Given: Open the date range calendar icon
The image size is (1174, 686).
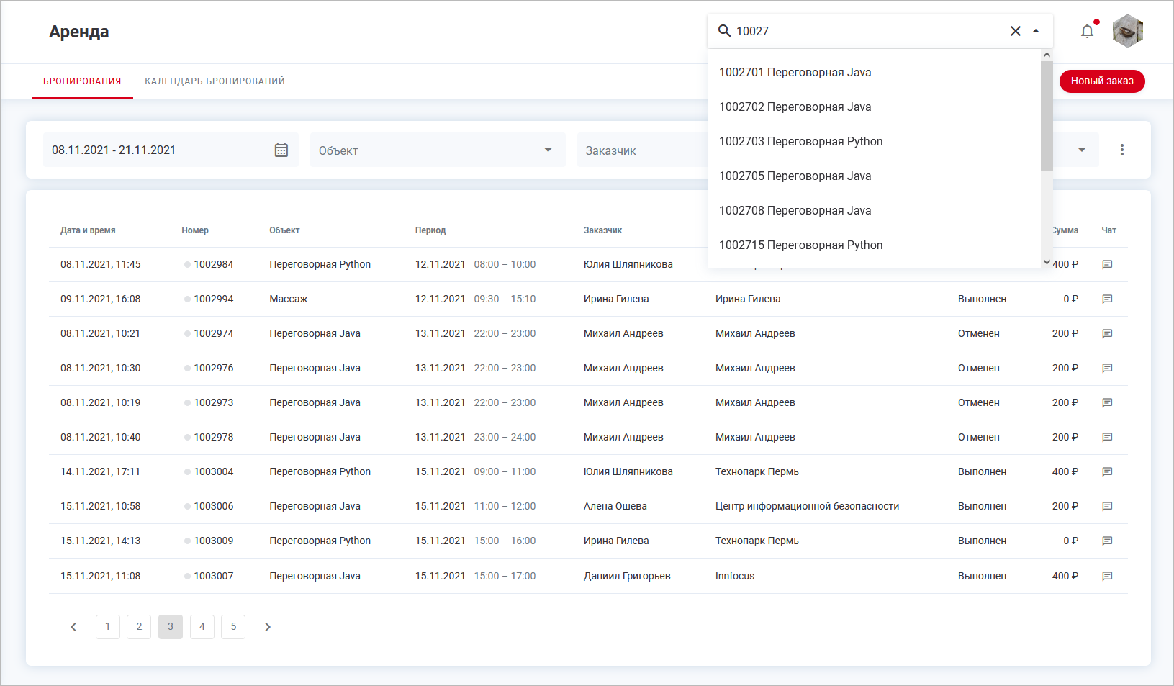Looking at the screenshot, I should pyautogui.click(x=281, y=150).
